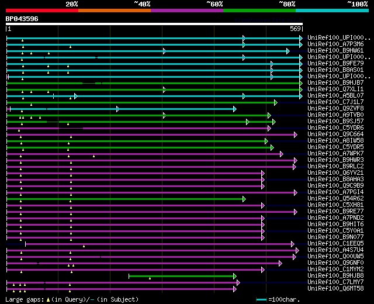Click the UniRef100_A7P3M6 hit label
The width and height of the screenshot is (374, 304).
(335, 44)
